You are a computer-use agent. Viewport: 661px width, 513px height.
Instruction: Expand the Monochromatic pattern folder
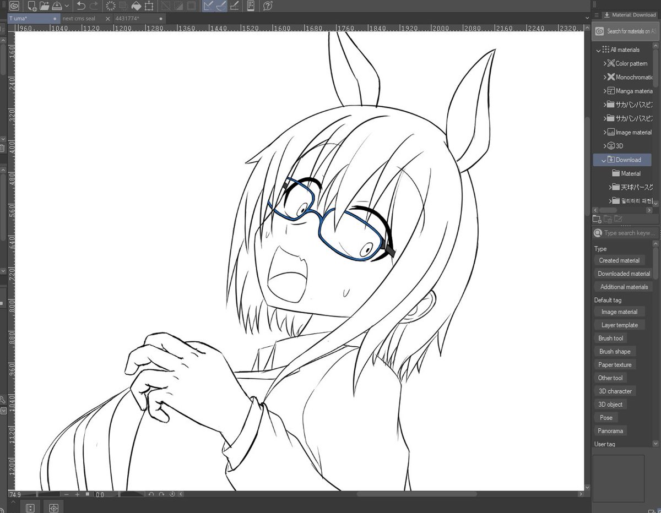coord(605,78)
